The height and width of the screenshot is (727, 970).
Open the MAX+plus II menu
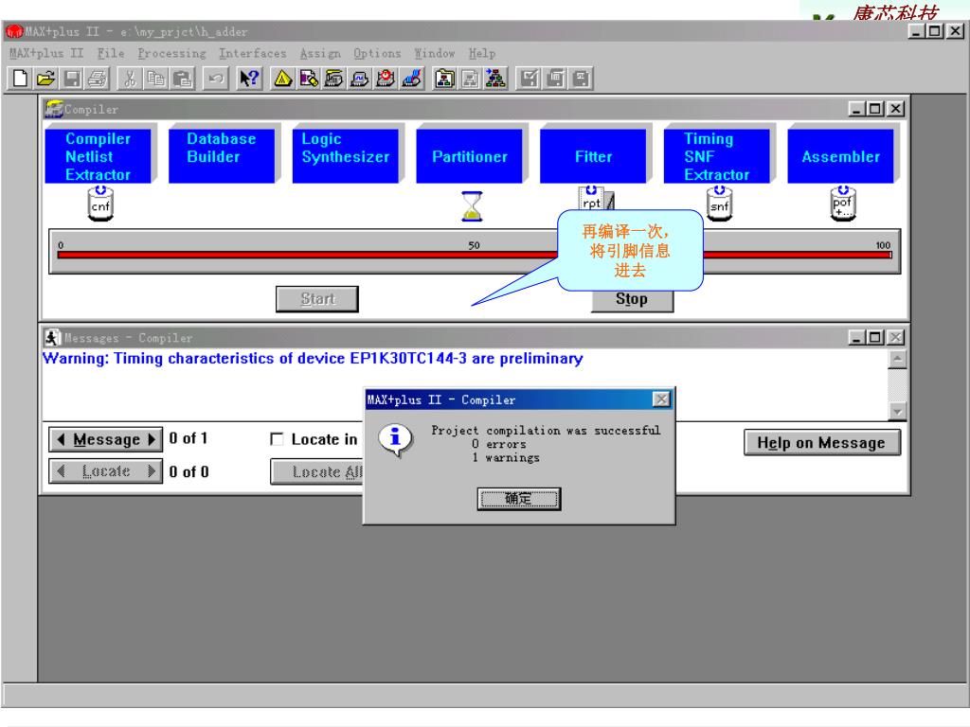[46, 53]
